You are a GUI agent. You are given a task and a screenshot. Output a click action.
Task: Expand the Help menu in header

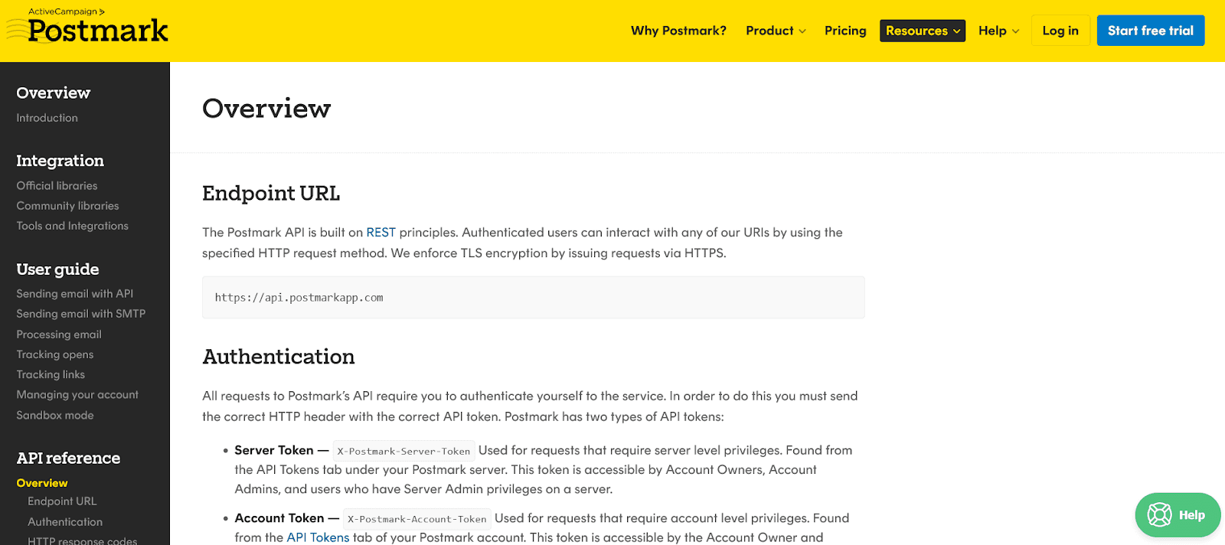coord(998,31)
